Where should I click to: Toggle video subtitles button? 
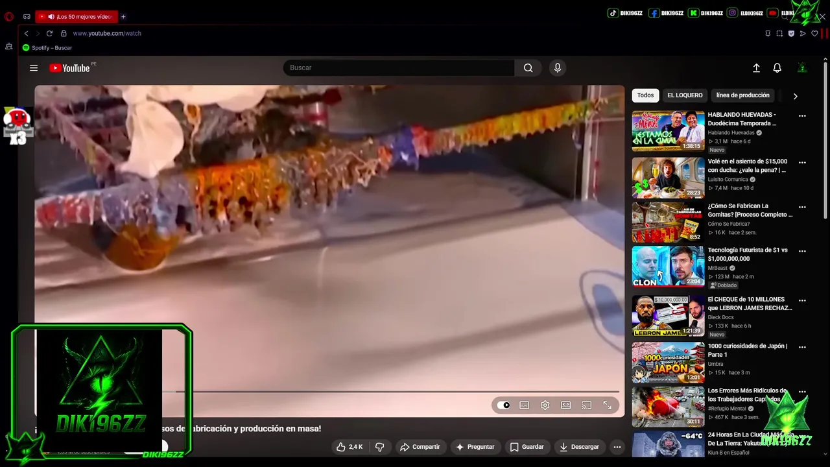pyautogui.click(x=525, y=405)
